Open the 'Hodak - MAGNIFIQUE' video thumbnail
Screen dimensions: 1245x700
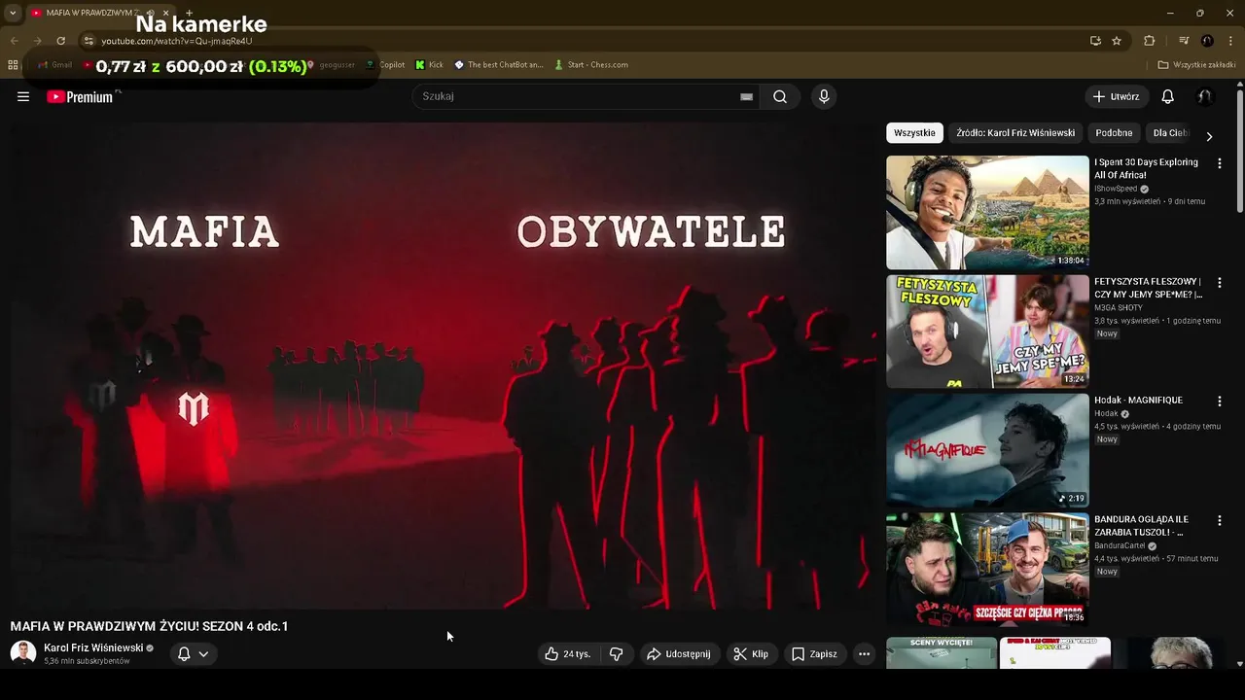click(987, 450)
